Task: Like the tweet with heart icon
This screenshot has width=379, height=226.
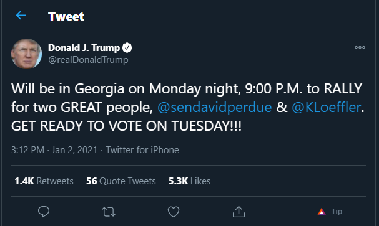Action: [x=174, y=212]
